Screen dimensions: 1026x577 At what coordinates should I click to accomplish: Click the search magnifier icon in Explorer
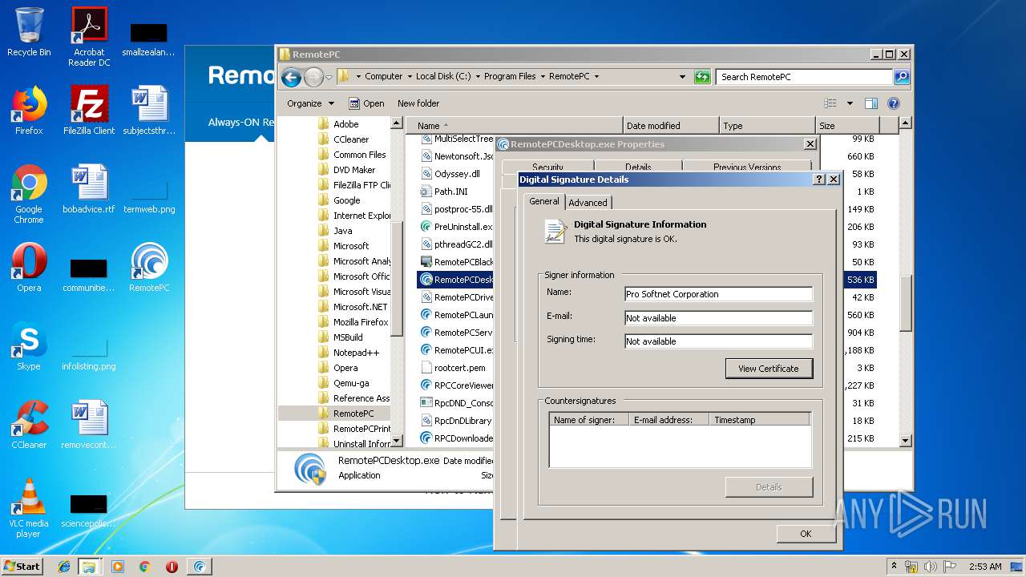[902, 77]
